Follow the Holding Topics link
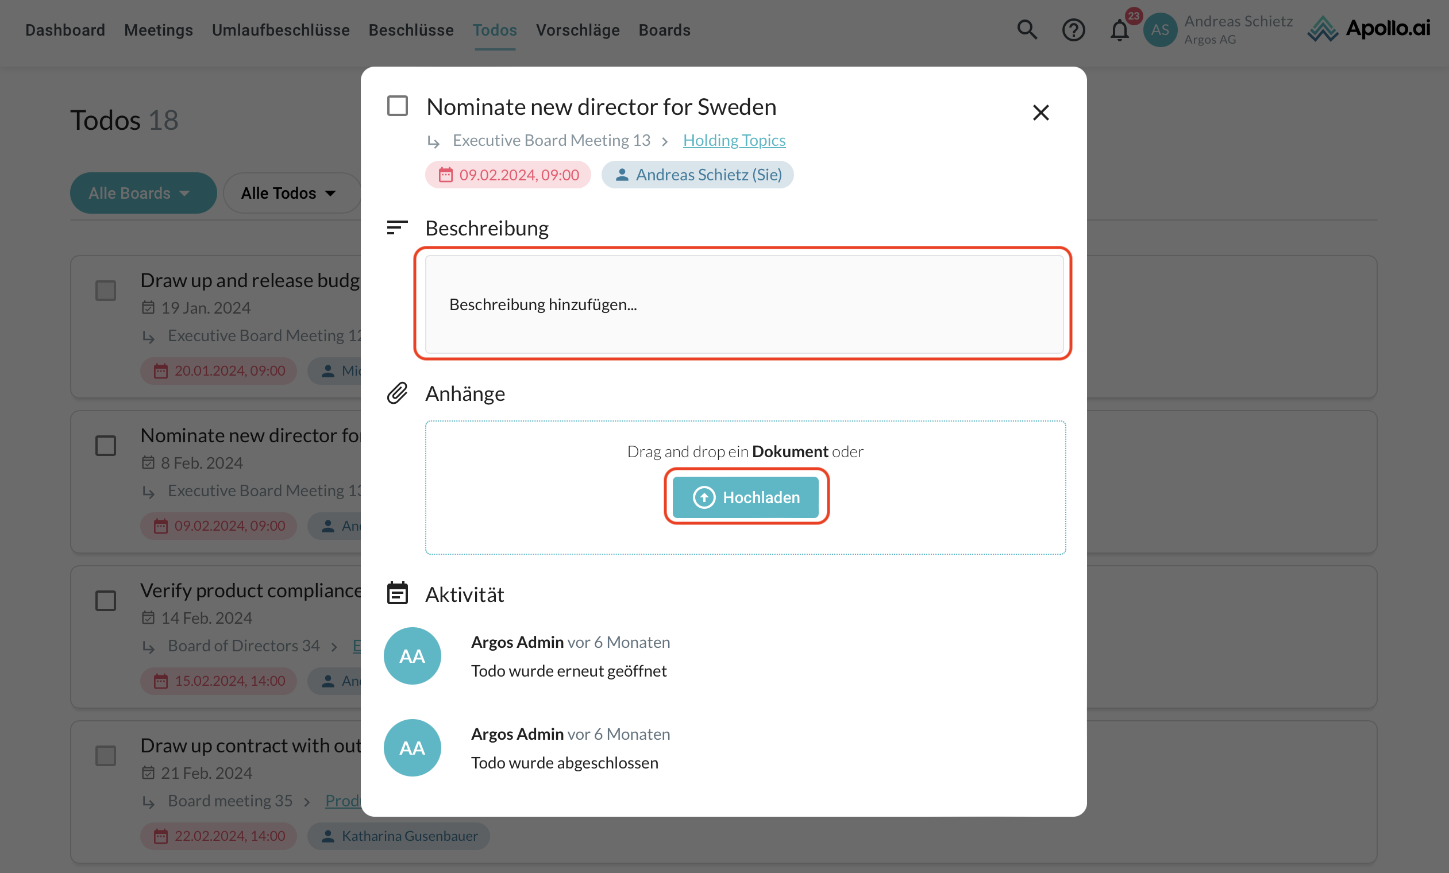 [734, 140]
